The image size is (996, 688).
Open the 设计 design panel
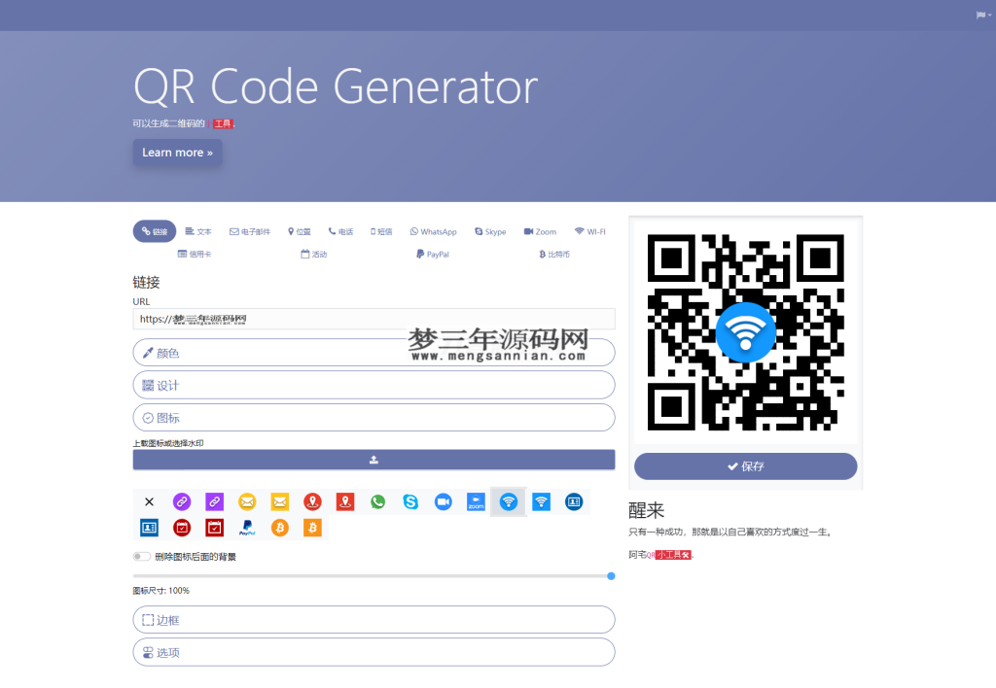[x=373, y=385]
